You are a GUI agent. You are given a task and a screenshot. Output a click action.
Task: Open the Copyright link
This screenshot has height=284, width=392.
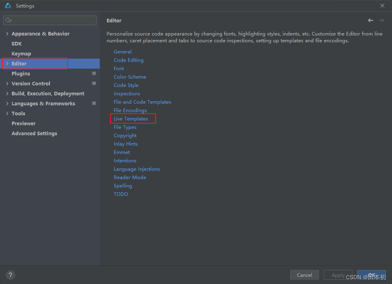(x=125, y=135)
